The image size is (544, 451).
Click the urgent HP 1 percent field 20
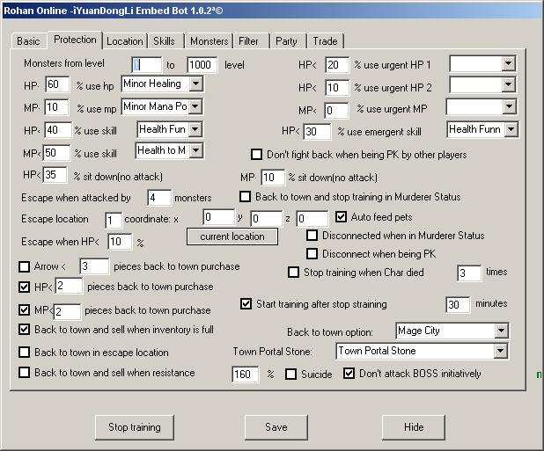337,65
